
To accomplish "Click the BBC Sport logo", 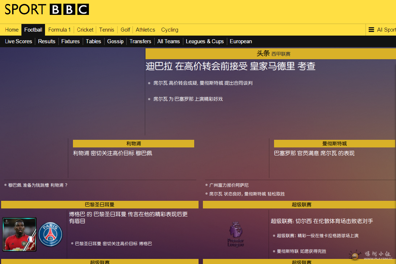I will [46, 9].
